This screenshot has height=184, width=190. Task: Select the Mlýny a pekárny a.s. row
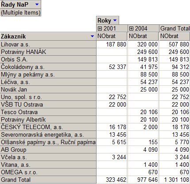pos(48,74)
